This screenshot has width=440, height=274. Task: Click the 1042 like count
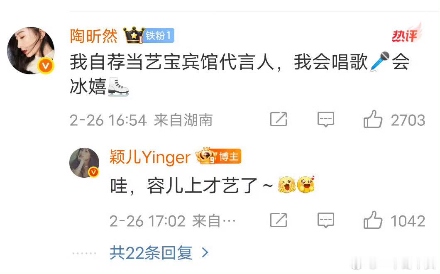(x=408, y=221)
